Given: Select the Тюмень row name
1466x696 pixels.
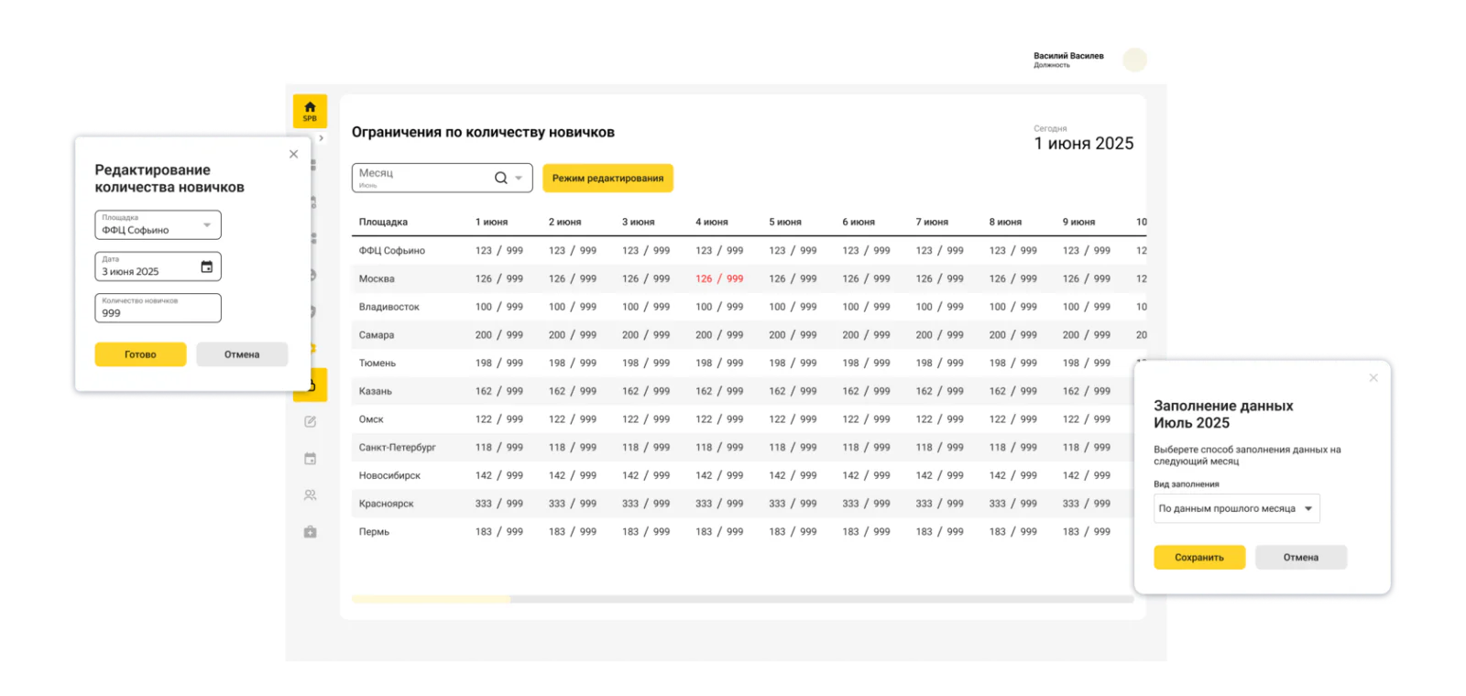Looking at the screenshot, I should [377, 363].
